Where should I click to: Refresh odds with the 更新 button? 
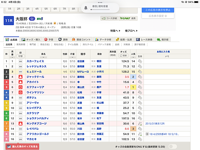pos(123,56)
